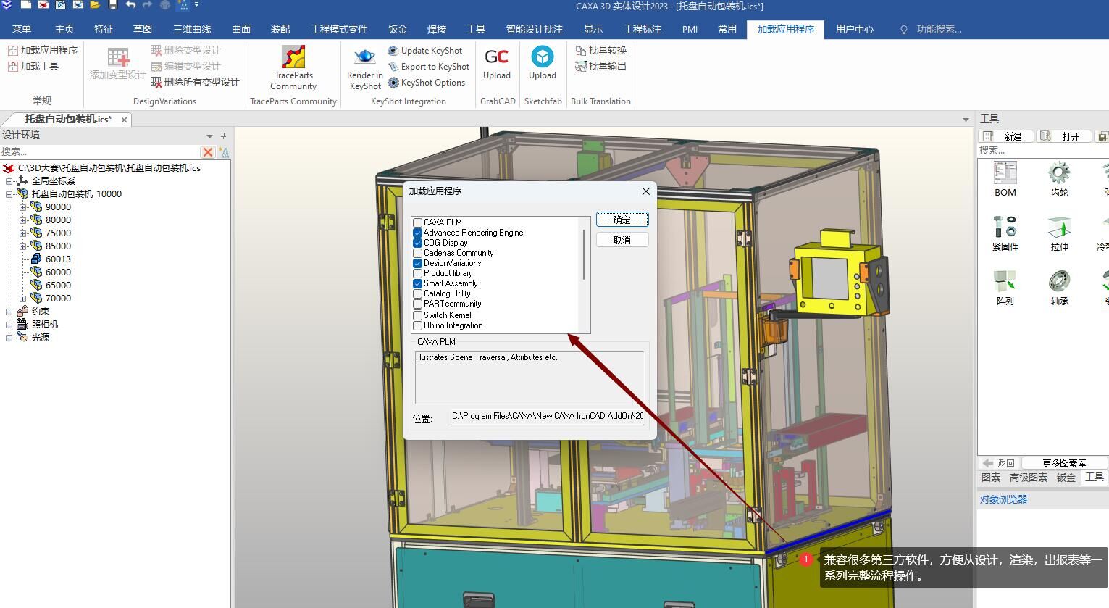Expand the 90000 tree node
The height and width of the screenshot is (608, 1109).
click(23, 207)
